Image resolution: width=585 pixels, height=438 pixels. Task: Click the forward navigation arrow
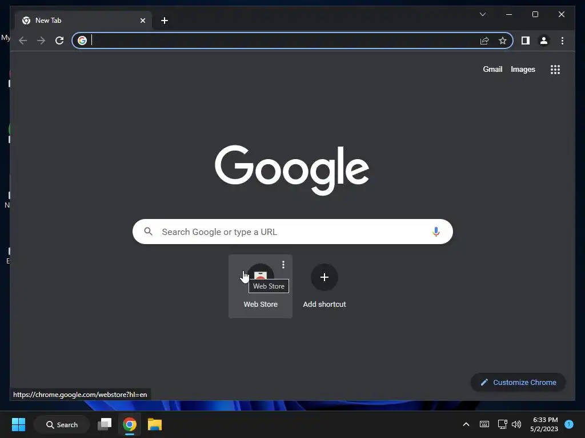coord(41,40)
